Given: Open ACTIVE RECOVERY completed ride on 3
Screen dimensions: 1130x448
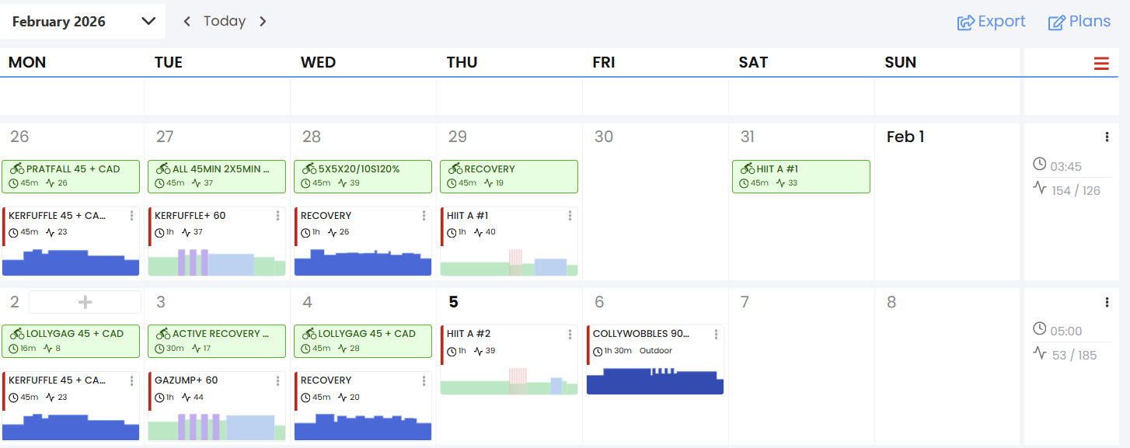Looking at the screenshot, I should pyautogui.click(x=217, y=341).
